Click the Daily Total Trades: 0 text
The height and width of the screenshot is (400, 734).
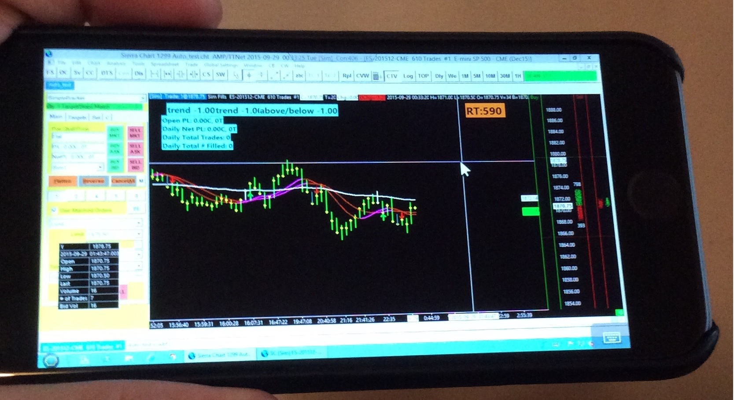(x=196, y=137)
